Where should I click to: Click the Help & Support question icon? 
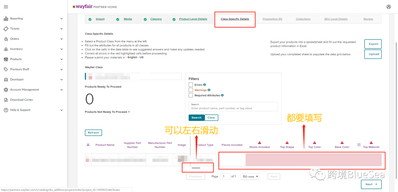point(6,110)
